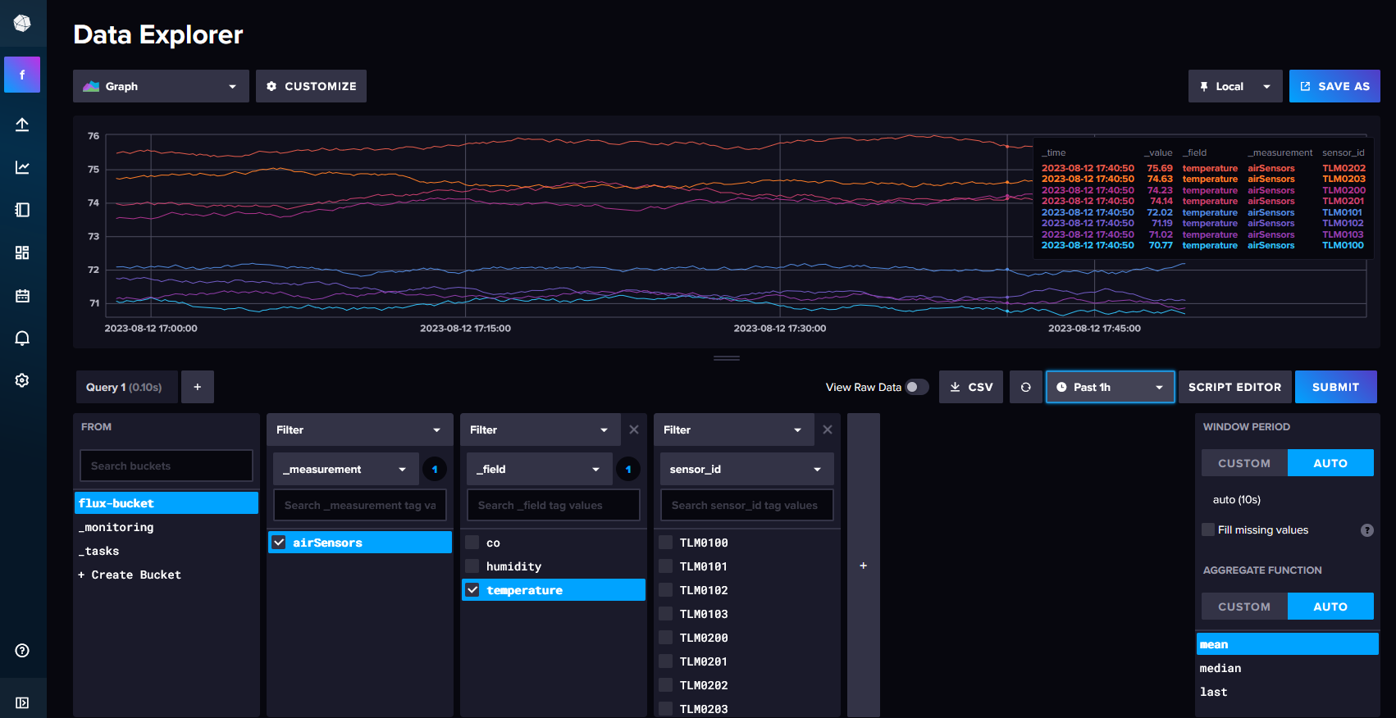Select the Query 1 tab
The width and height of the screenshot is (1396, 718).
(127, 387)
